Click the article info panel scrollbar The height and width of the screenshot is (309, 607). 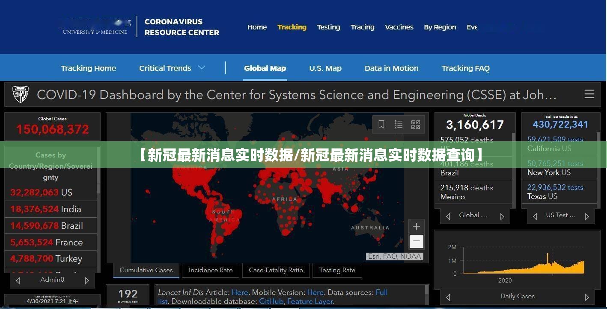[x=426, y=295]
